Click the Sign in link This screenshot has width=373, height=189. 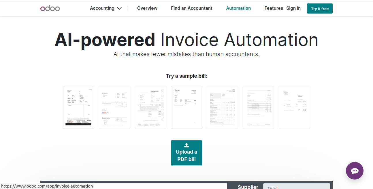pos(293,8)
